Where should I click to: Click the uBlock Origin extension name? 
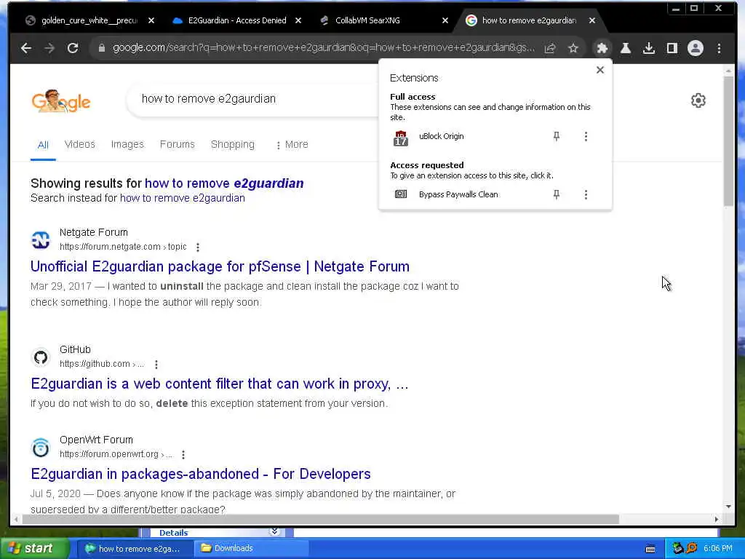click(442, 136)
